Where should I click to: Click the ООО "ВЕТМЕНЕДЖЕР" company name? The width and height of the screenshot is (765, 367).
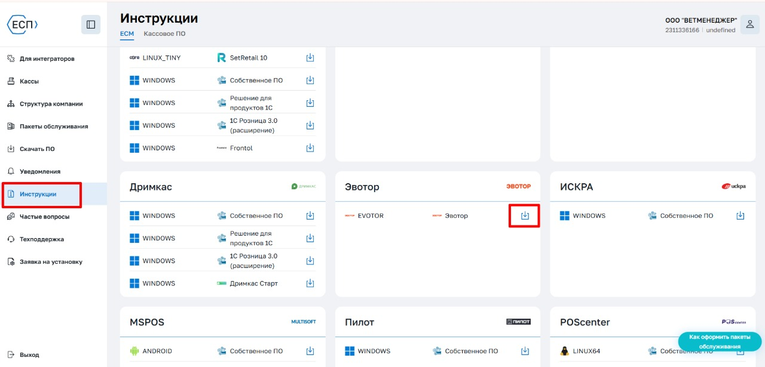700,20
